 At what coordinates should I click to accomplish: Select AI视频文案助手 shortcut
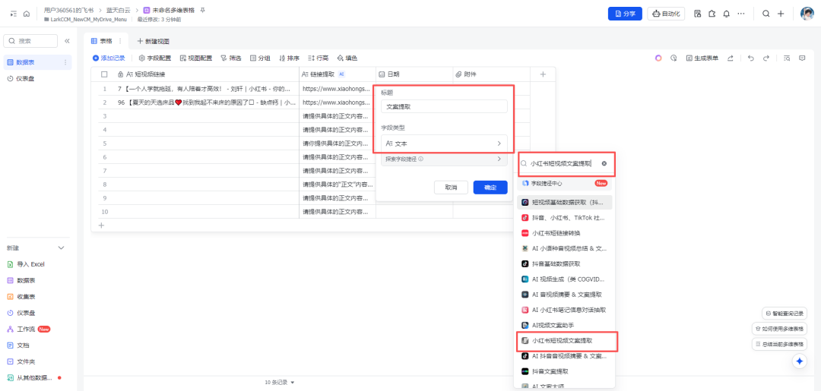(565, 325)
